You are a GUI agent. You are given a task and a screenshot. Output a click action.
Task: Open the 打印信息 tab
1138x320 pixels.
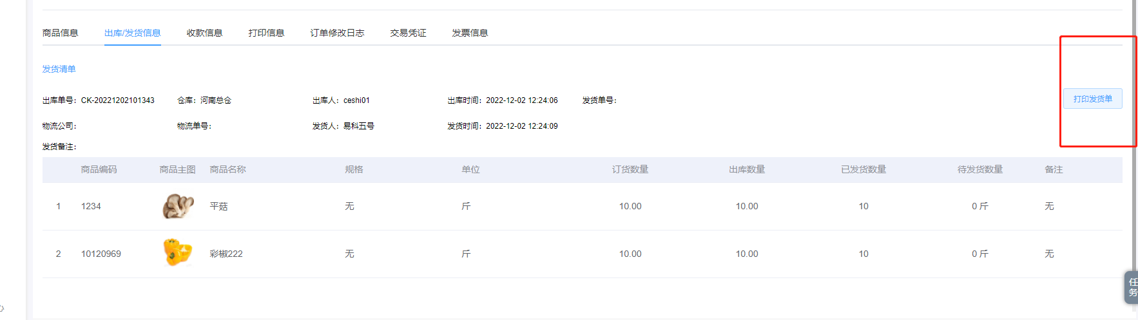[x=266, y=33]
